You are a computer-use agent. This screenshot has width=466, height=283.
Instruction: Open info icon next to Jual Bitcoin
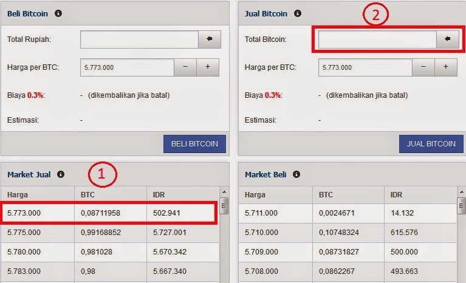(298, 13)
